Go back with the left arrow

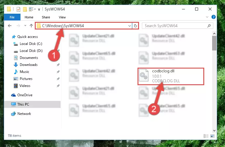[10, 26]
